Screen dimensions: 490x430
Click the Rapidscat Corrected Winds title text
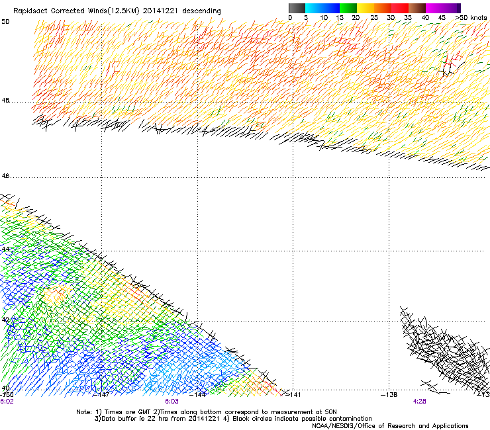[117, 11]
